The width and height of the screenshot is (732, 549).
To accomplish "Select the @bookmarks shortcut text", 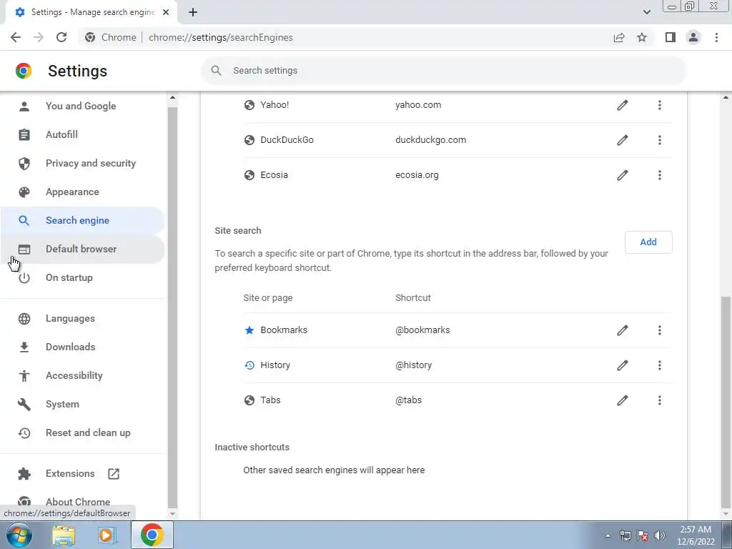I will [422, 330].
